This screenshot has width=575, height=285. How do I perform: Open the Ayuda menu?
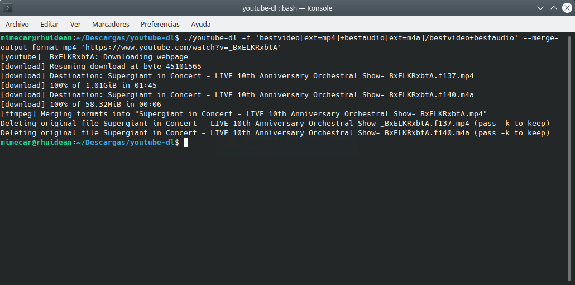[201, 24]
